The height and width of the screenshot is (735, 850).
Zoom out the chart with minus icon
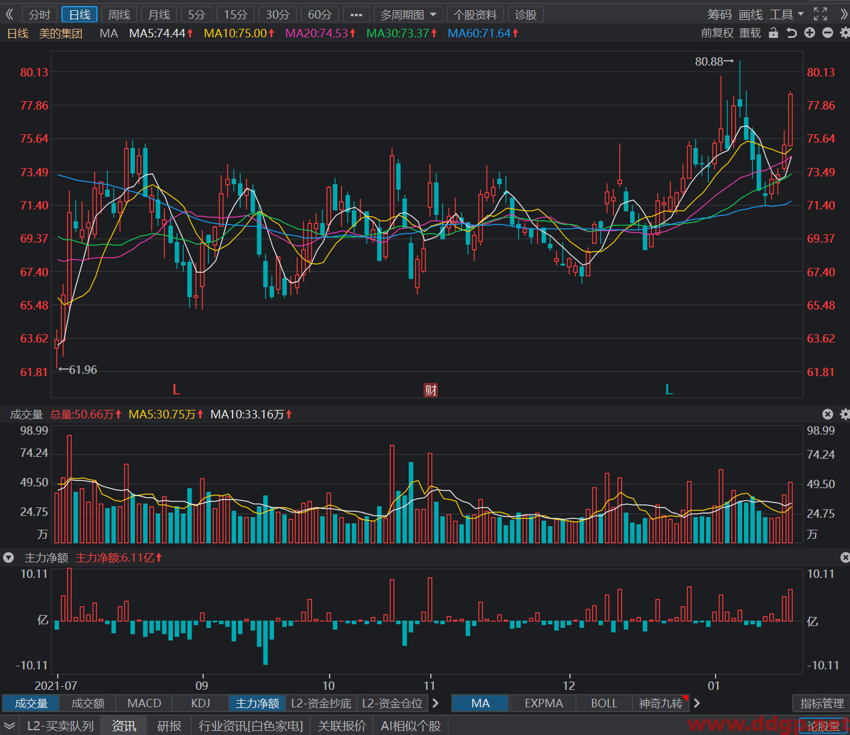click(828, 33)
